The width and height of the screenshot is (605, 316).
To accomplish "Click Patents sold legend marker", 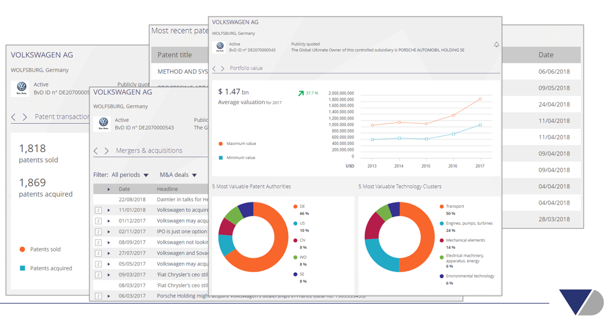I will [22, 249].
